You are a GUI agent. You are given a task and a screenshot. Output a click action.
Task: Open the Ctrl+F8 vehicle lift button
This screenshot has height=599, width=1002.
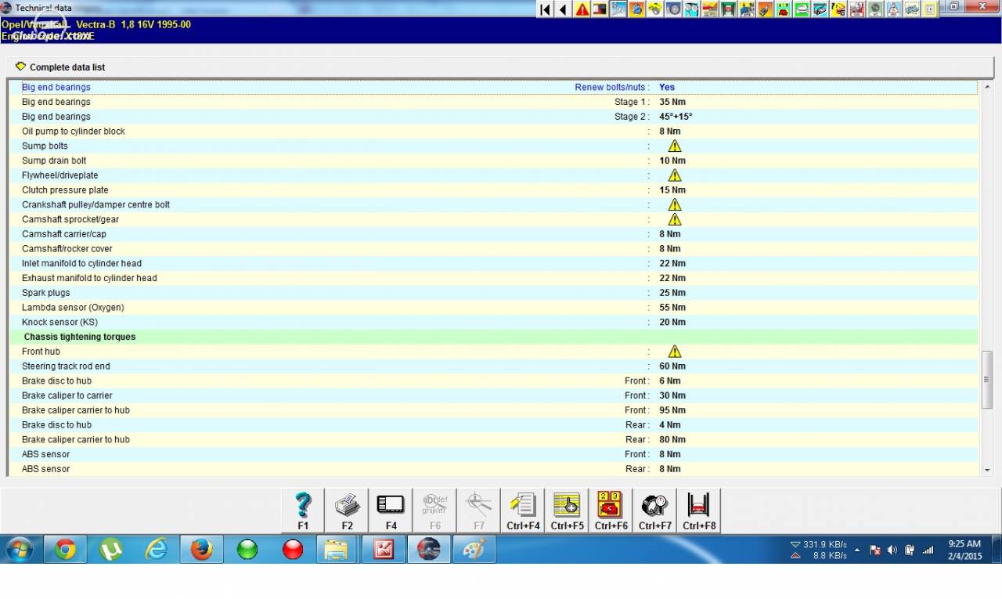[698, 511]
